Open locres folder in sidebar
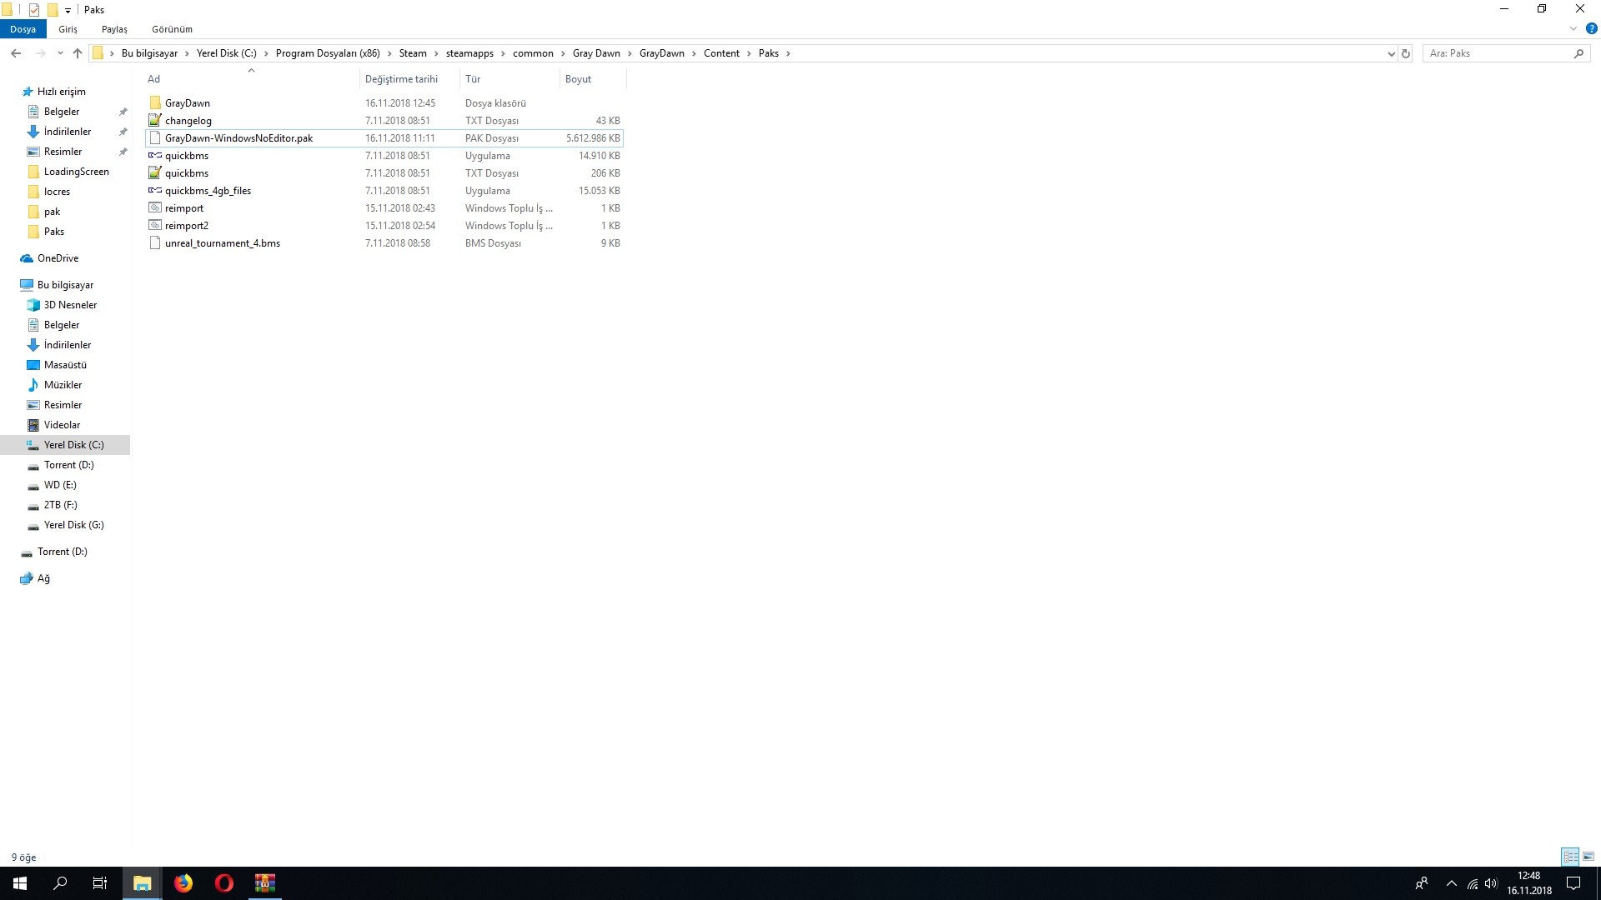1601x900 pixels. point(57,192)
